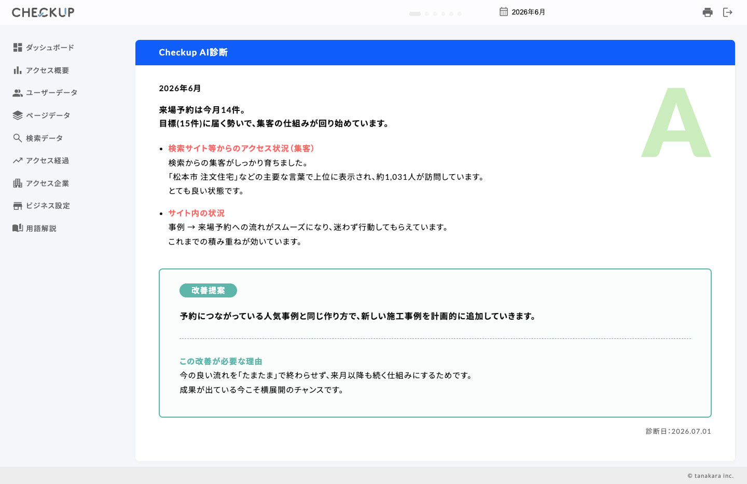Click the 来場予約は今月14件。 line
The width and height of the screenshot is (747, 484).
(202, 110)
